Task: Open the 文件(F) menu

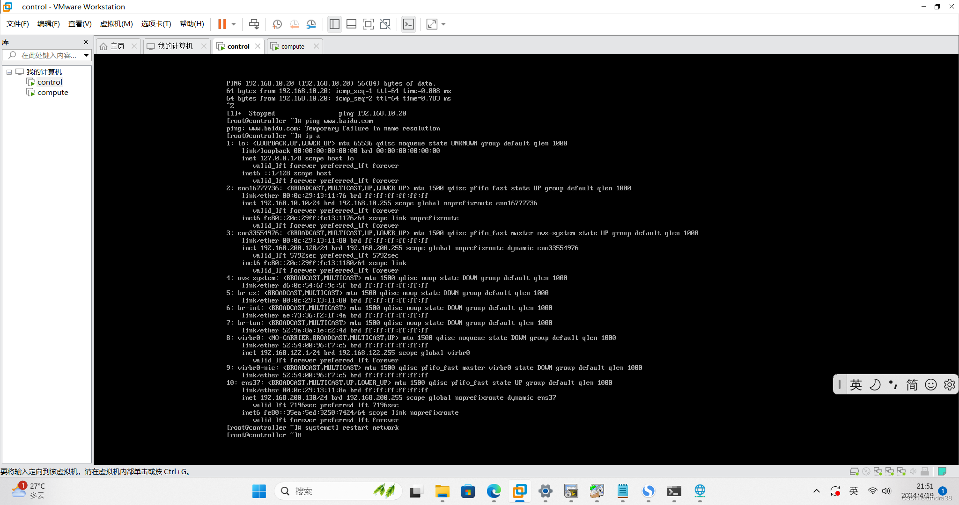Action: point(18,24)
